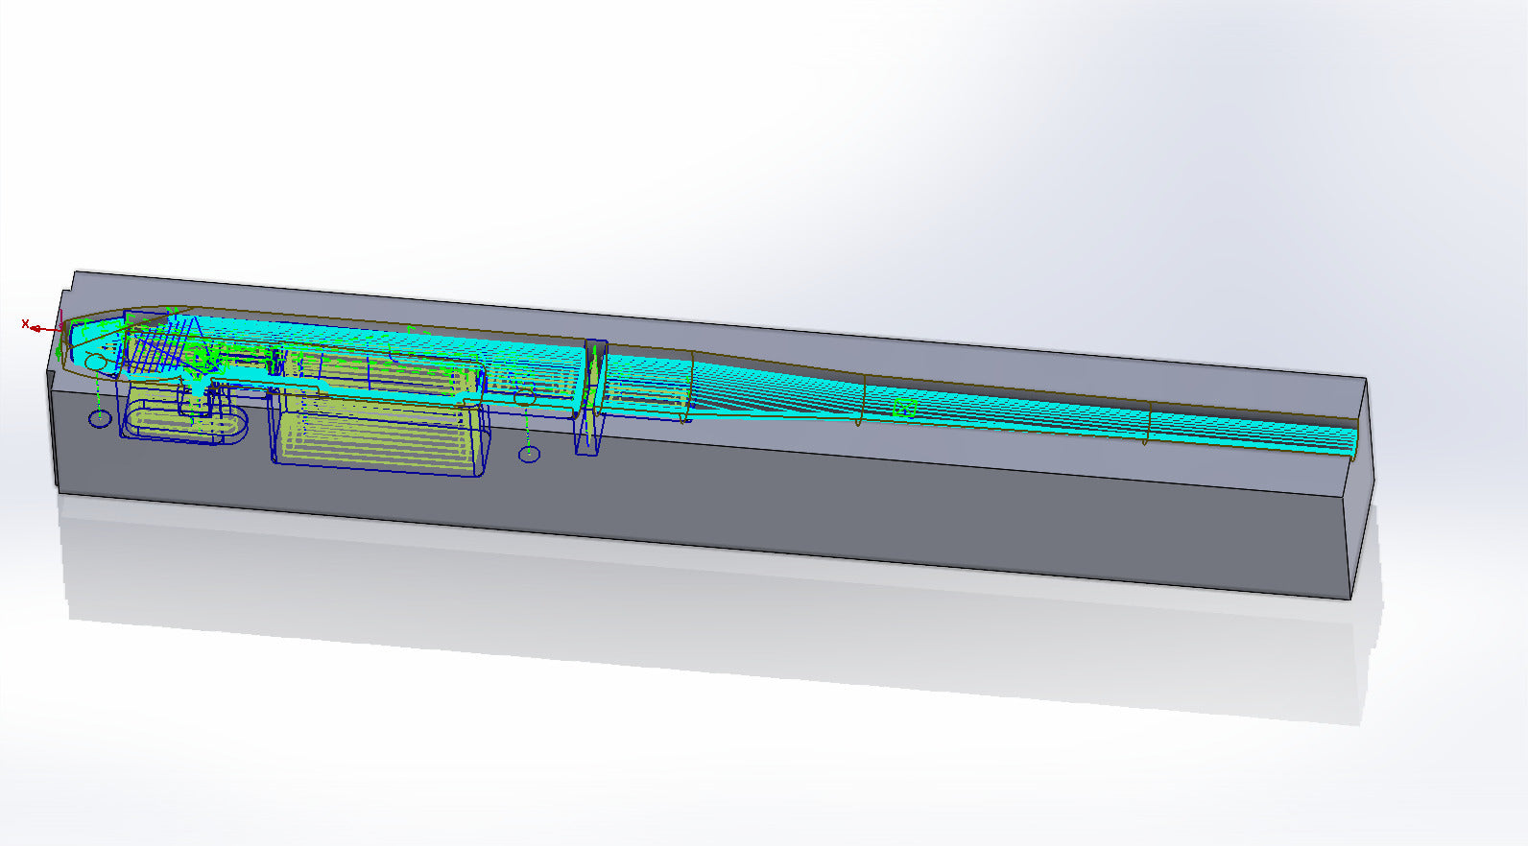Image resolution: width=1528 pixels, height=846 pixels.
Task: Select the blue diagonal hatch toolpath near left tip
Action: tap(154, 345)
